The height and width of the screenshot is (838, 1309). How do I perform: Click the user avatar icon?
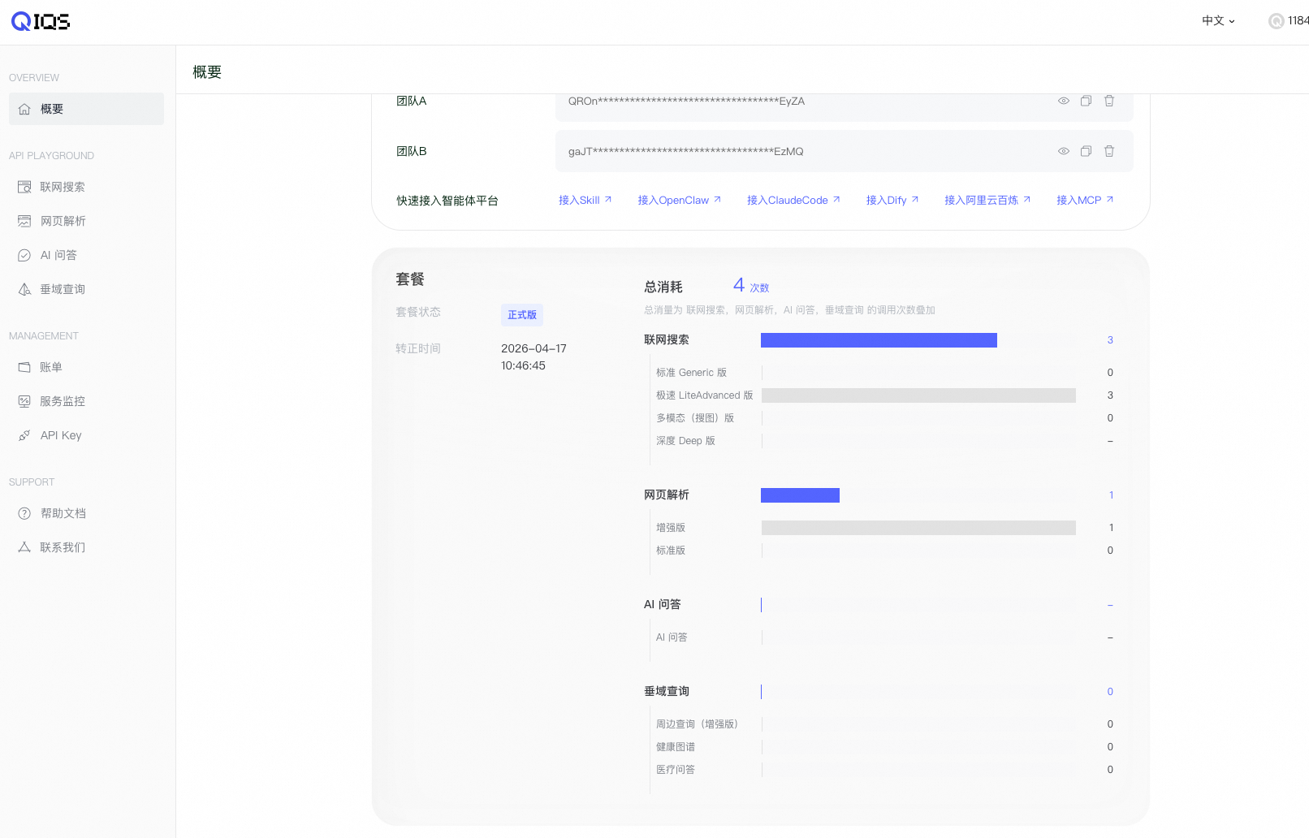(x=1277, y=21)
